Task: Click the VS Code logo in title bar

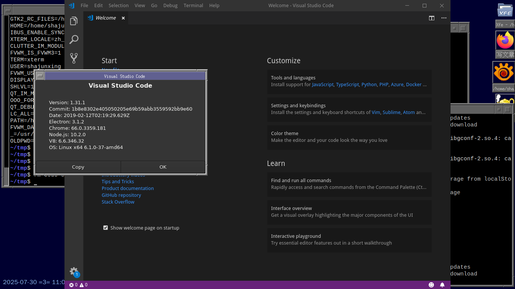Action: [72, 5]
